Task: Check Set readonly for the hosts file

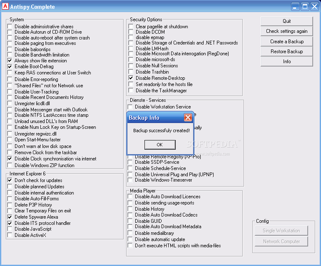Action: (131, 84)
